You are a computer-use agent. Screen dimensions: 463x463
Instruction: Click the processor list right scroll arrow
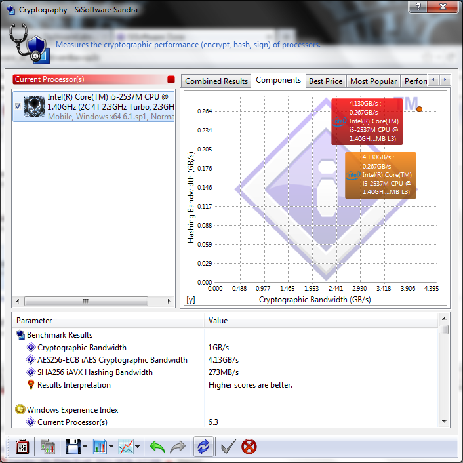coord(169,301)
